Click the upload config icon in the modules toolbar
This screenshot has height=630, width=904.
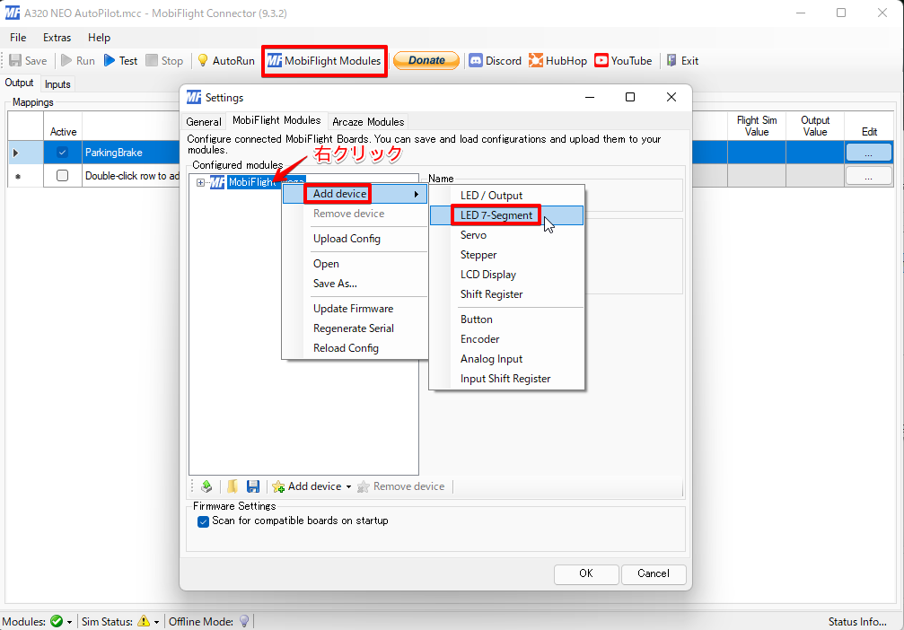pos(206,486)
